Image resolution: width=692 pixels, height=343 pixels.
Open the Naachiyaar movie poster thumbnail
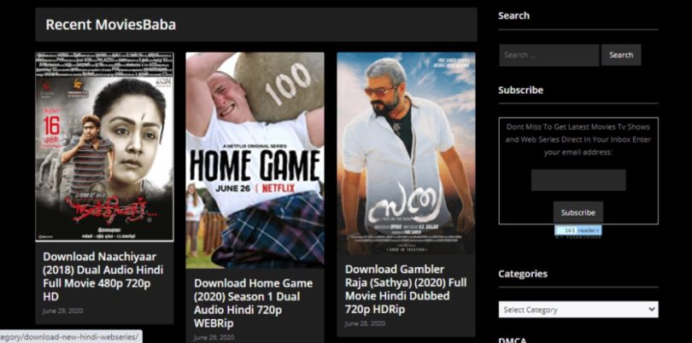coord(104,147)
